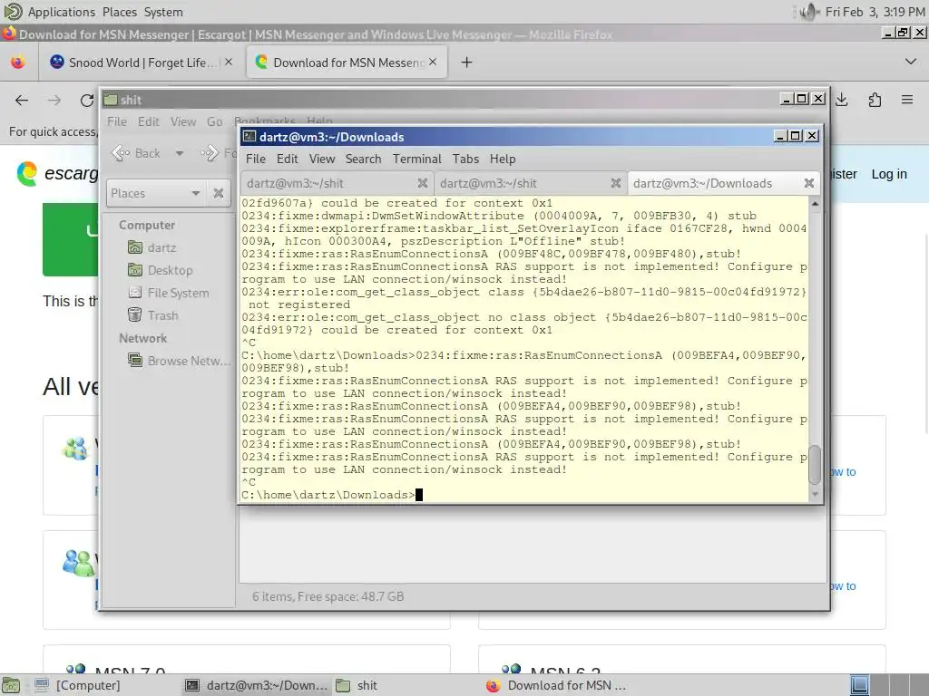
Task: Open the Places sidebar selector dropdown
Action: tap(156, 194)
